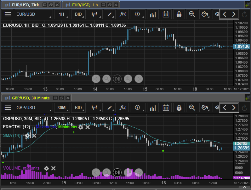Click 1.26595 current price label on GBP/USD axis

(242, 148)
